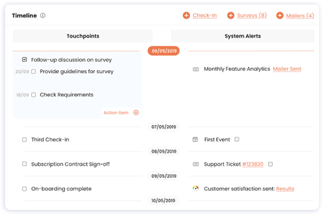
Task: Uncheck Follow-up discussion on survey
Action: point(24,59)
